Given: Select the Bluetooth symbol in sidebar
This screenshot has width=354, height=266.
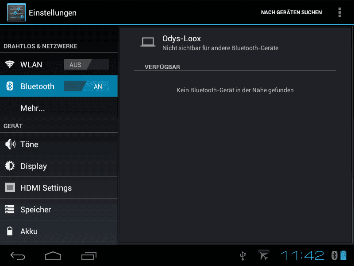Looking at the screenshot, I should [x=9, y=86].
